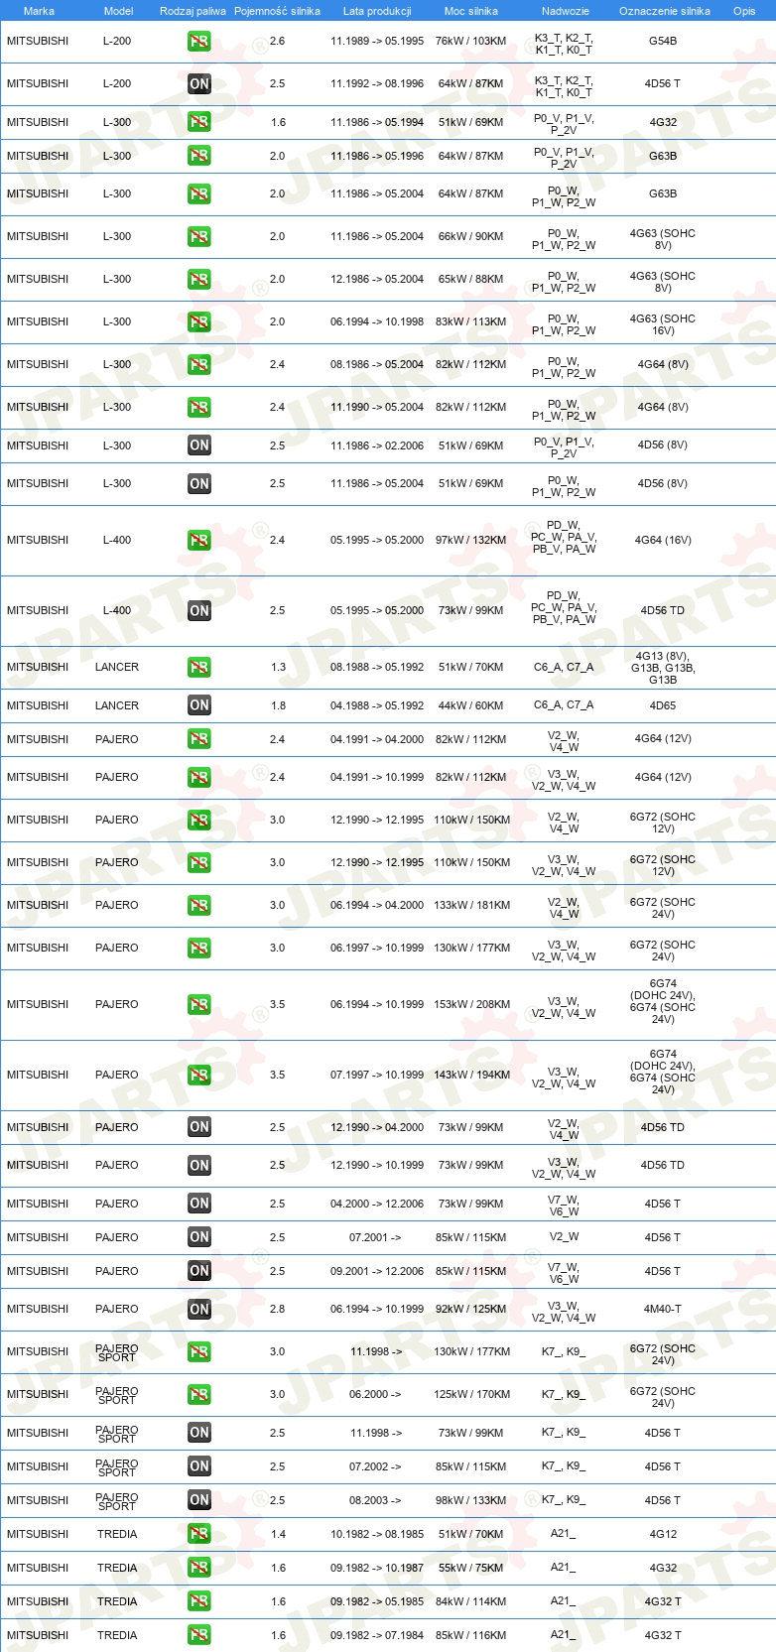Click the production years '07.1997 -> 10.1999'

point(377,1076)
